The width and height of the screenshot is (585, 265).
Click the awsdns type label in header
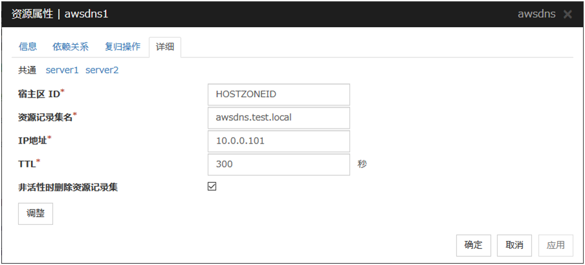(536, 14)
